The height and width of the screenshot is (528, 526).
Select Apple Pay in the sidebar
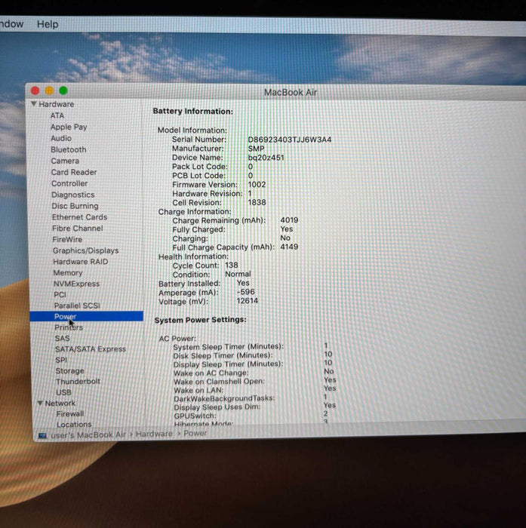pos(69,127)
